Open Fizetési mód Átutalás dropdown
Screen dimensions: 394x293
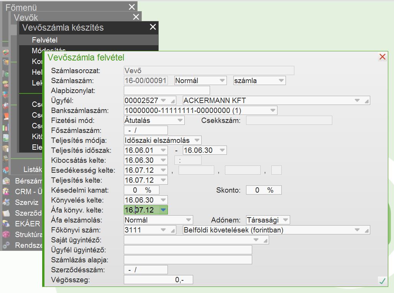tap(180, 120)
